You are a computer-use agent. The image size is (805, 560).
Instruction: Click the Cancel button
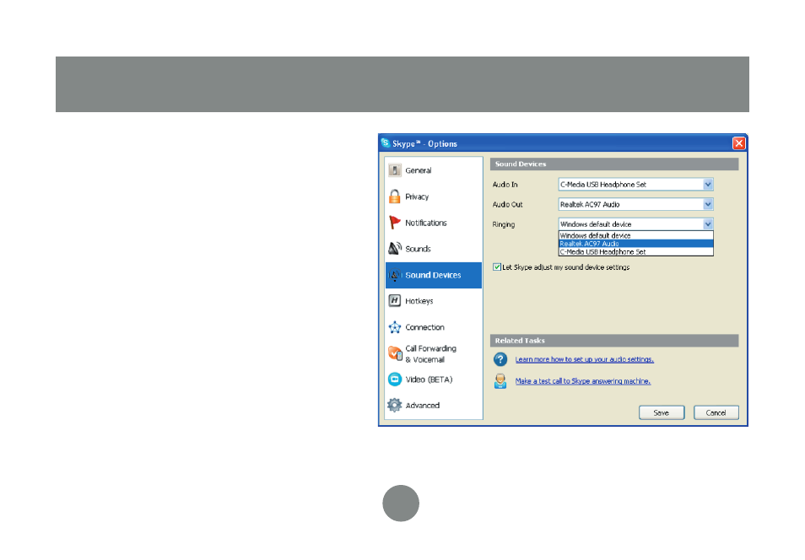716,412
